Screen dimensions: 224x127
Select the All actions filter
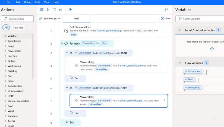pyautogui.click(x=6, y=27)
